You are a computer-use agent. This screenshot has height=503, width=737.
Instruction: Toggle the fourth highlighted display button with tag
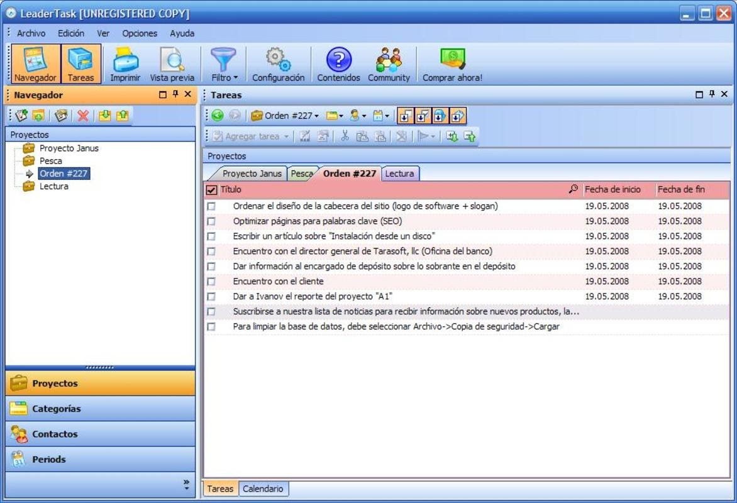pos(457,116)
